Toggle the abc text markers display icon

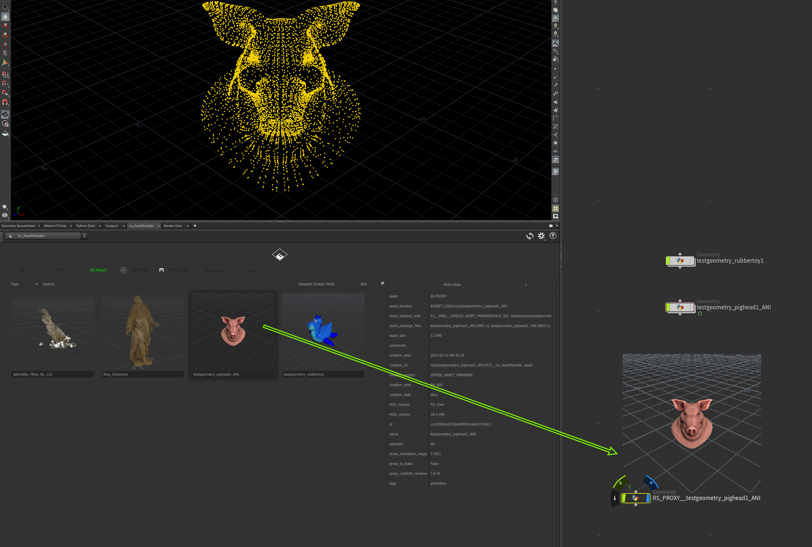pos(555,151)
